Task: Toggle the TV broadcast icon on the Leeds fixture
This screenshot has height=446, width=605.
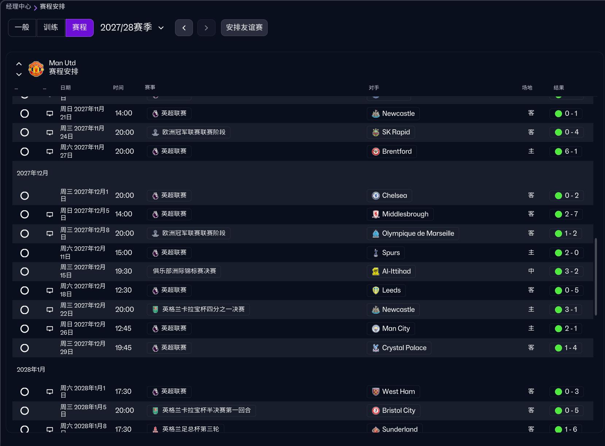Action: 50,290
